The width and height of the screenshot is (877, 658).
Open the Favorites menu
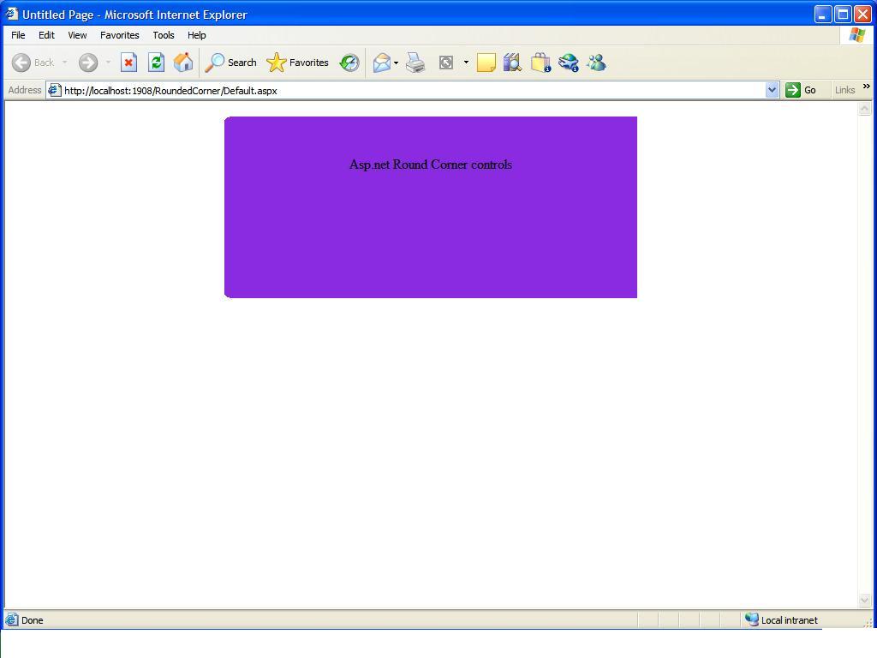pos(120,35)
